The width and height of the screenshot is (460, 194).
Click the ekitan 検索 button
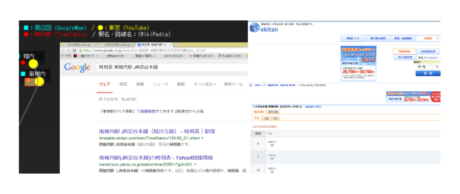(428, 74)
